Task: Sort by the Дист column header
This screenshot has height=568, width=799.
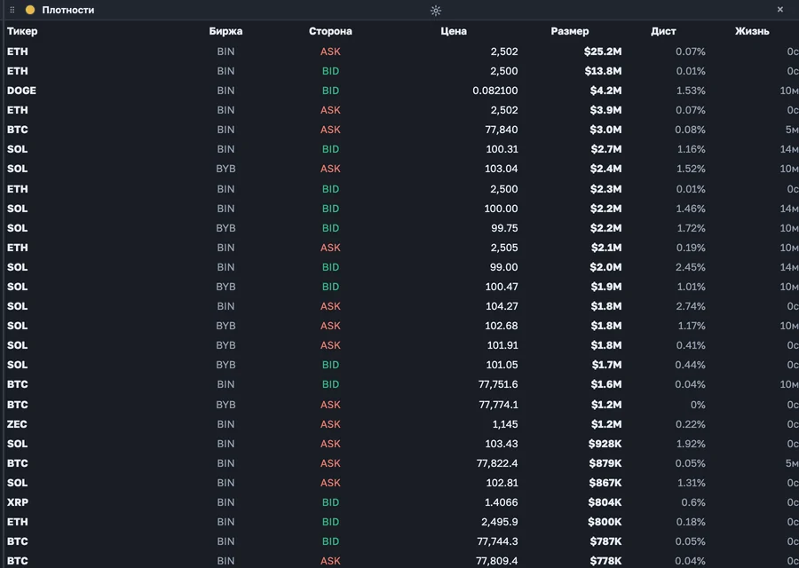Action: coord(663,31)
